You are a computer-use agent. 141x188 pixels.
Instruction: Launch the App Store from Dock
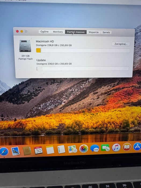[x=137, y=146]
